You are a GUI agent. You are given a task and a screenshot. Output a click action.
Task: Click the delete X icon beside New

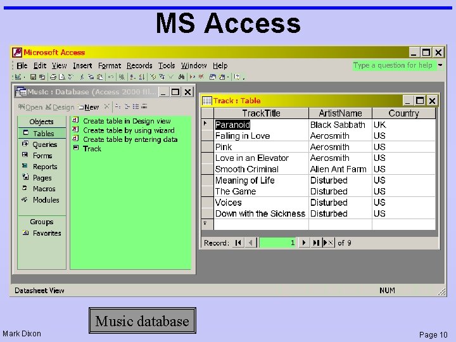pyautogui.click(x=107, y=106)
